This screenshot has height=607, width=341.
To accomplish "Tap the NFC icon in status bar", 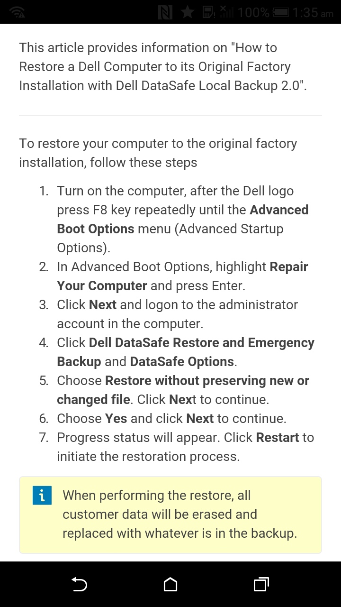I will coord(165,12).
